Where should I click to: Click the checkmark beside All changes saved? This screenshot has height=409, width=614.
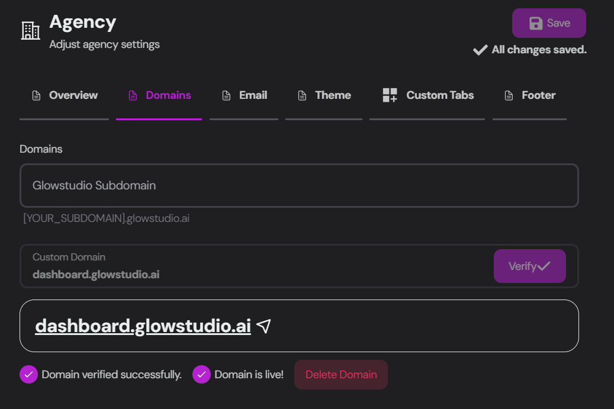pos(480,50)
